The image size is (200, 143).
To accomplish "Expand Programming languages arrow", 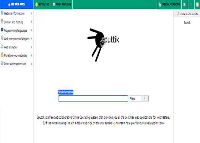I will [31, 30].
